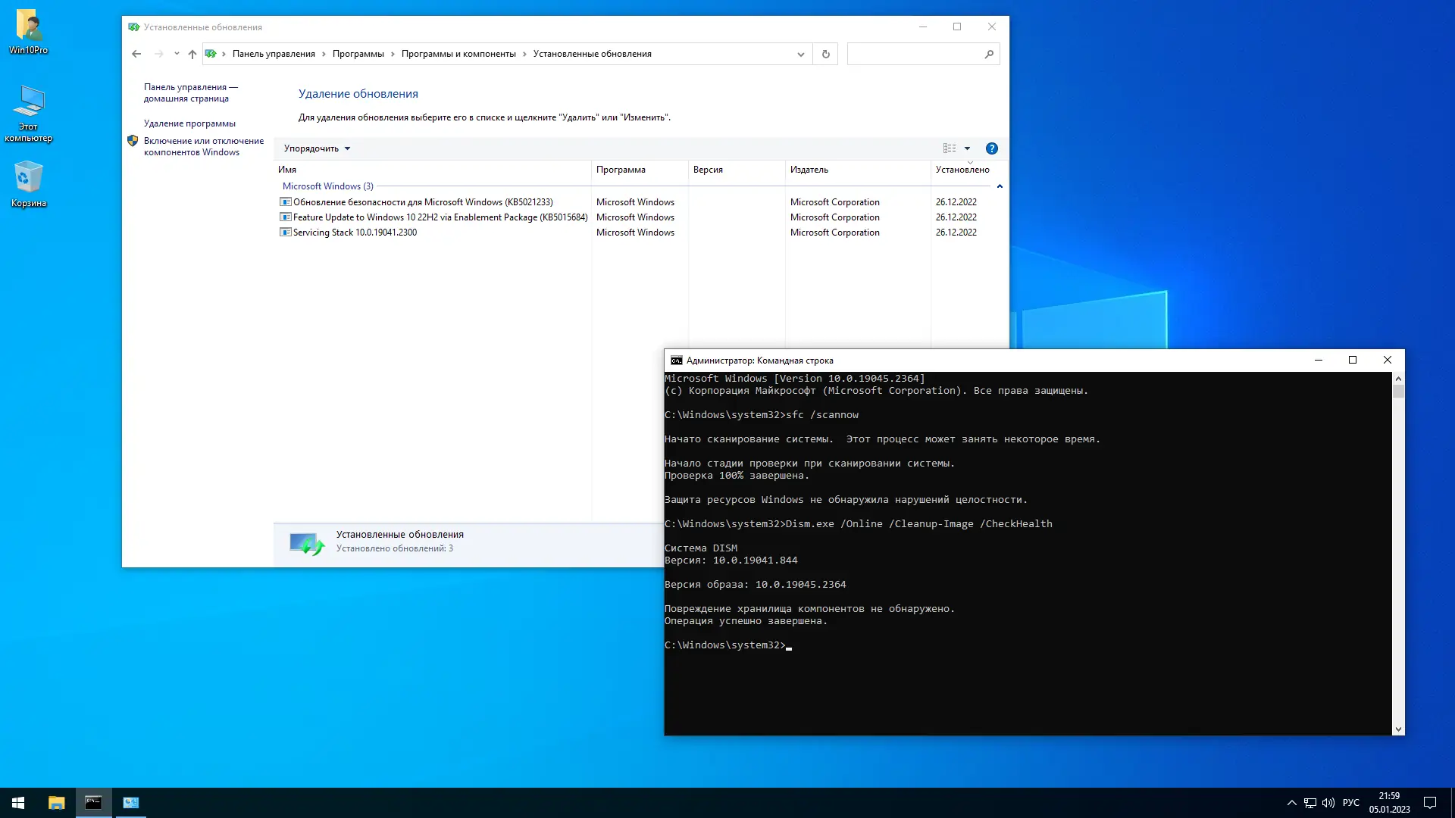Open File Explorer from the taskbar
This screenshot has height=818, width=1455.
57,803
